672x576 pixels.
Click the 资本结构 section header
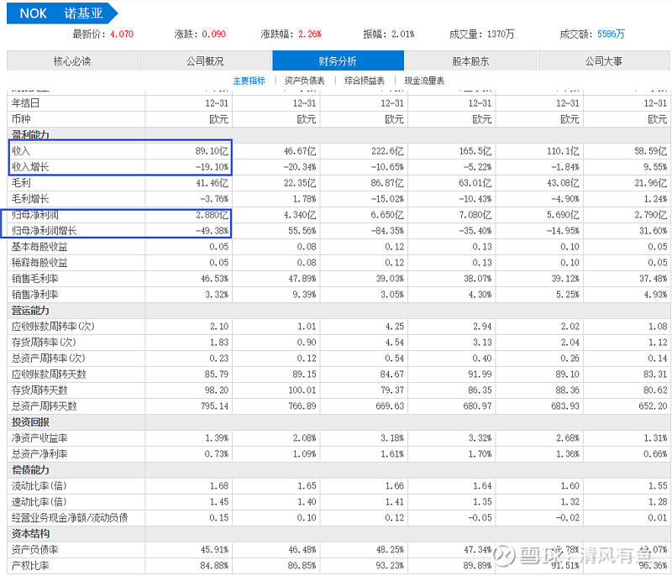tap(30, 534)
